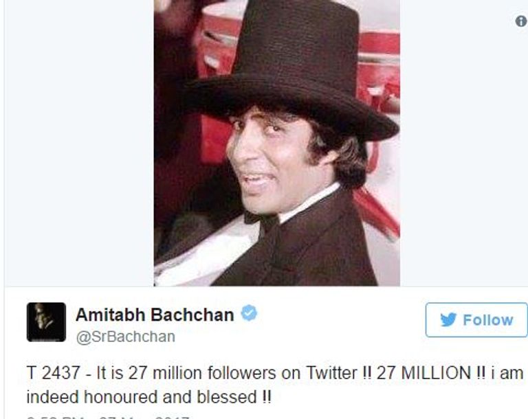
Task: Follow Amitabh Bachchan via the Follow button
Action: click(476, 319)
